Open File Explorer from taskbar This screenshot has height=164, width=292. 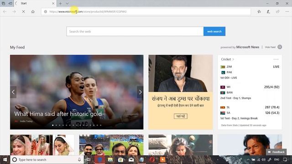point(110,160)
